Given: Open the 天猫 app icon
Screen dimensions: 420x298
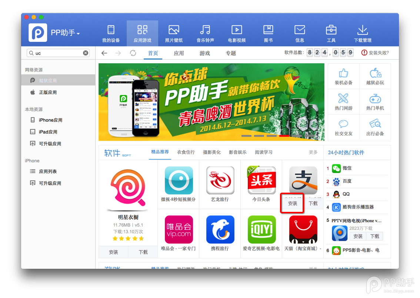Looking at the screenshot, I should [x=303, y=230].
